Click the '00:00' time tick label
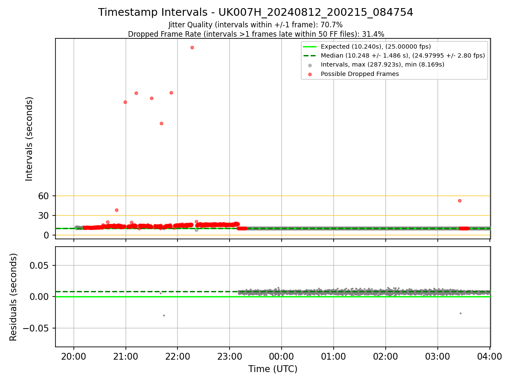Image resolution: width=512 pixels, height=384 pixels. (282, 356)
